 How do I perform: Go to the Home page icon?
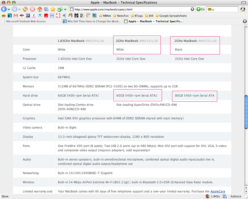coord(40,9)
